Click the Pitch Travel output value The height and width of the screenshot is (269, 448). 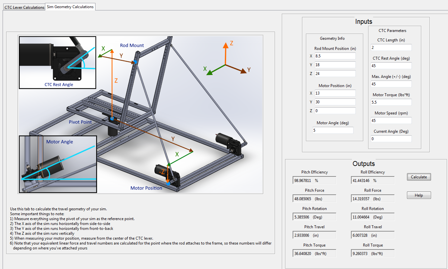tap(314, 235)
